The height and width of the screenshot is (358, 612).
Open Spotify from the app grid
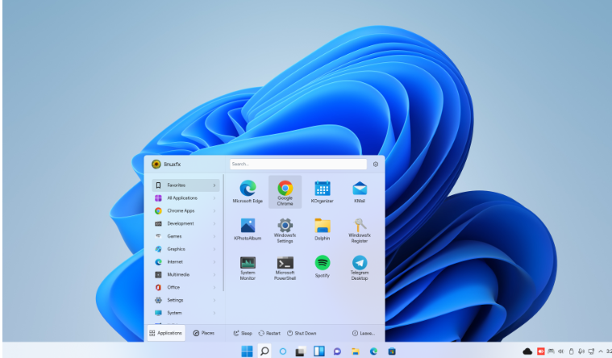(x=322, y=266)
